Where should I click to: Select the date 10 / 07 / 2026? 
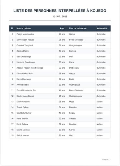60,17
